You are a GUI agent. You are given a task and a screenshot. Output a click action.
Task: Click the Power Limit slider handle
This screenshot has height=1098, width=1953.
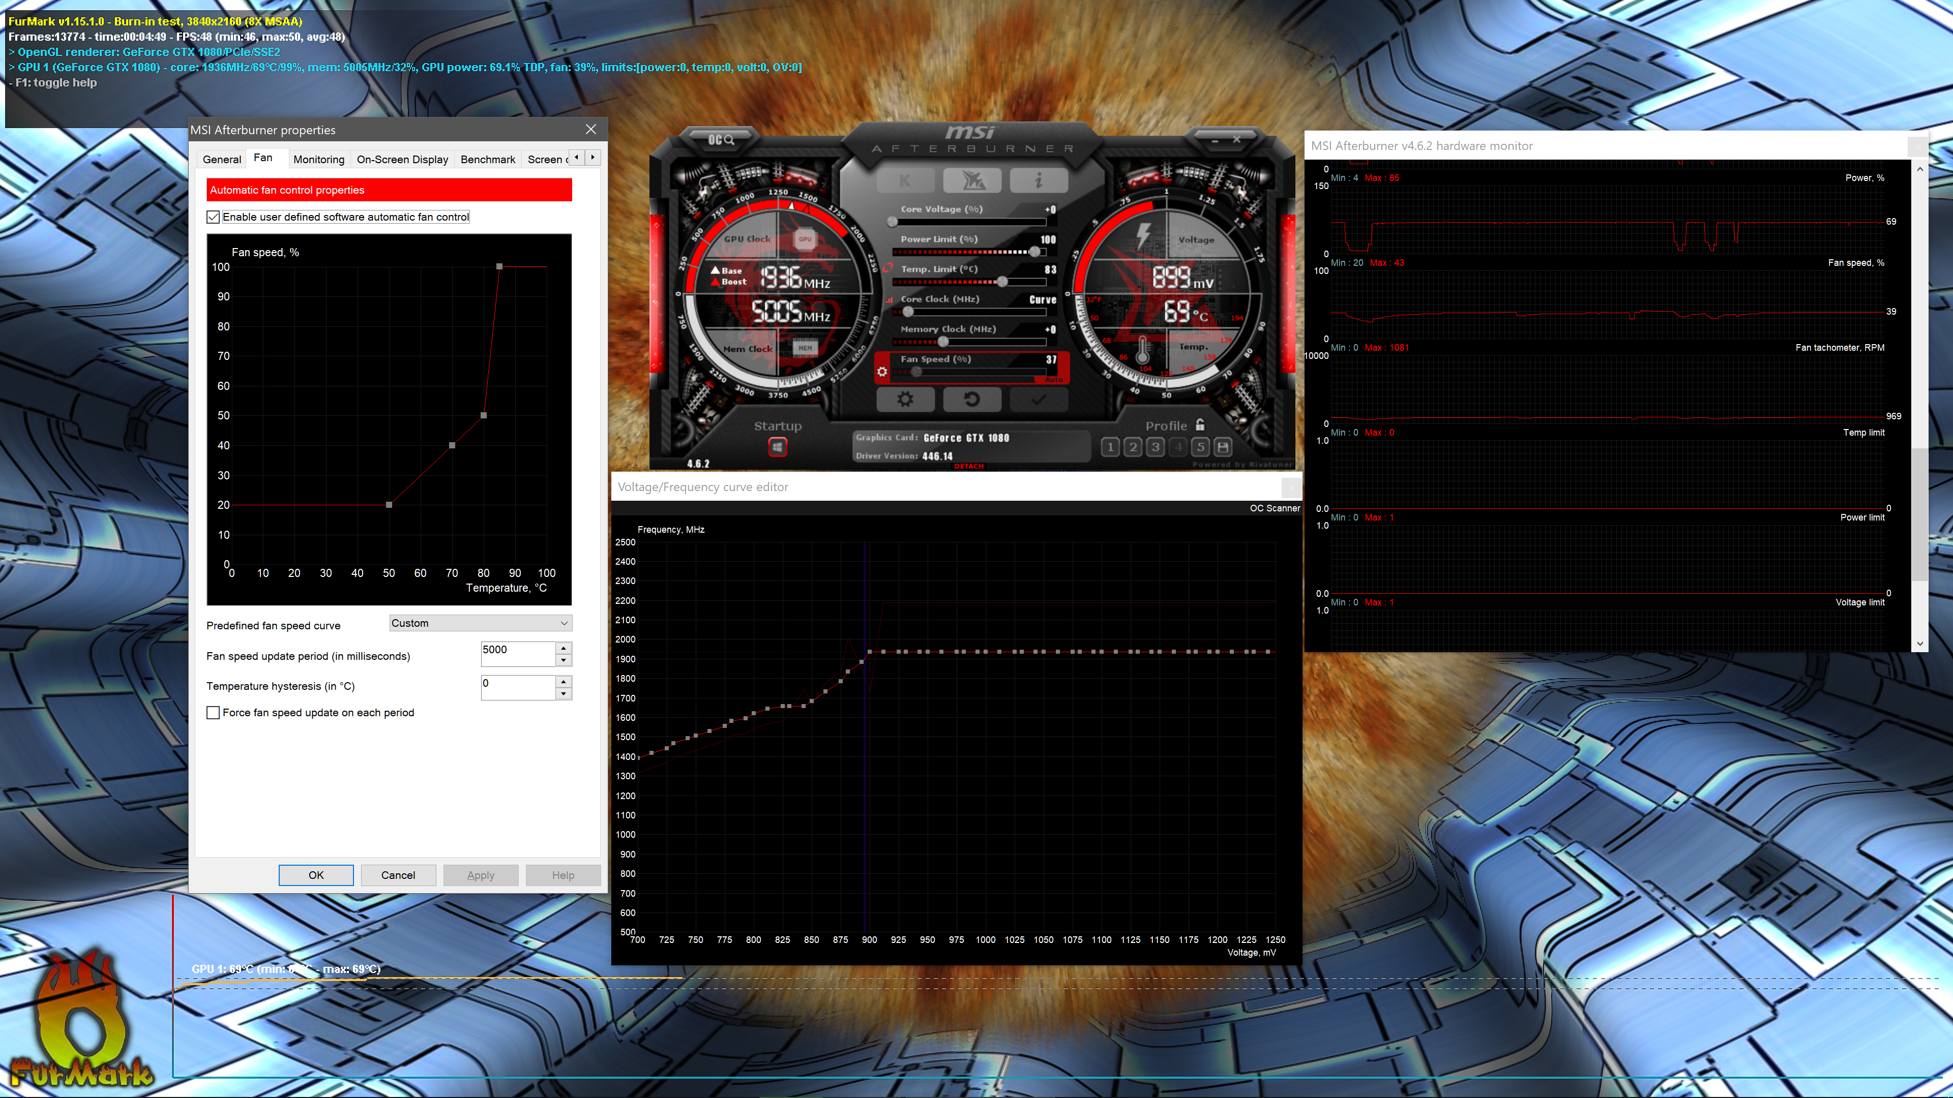(x=1035, y=252)
